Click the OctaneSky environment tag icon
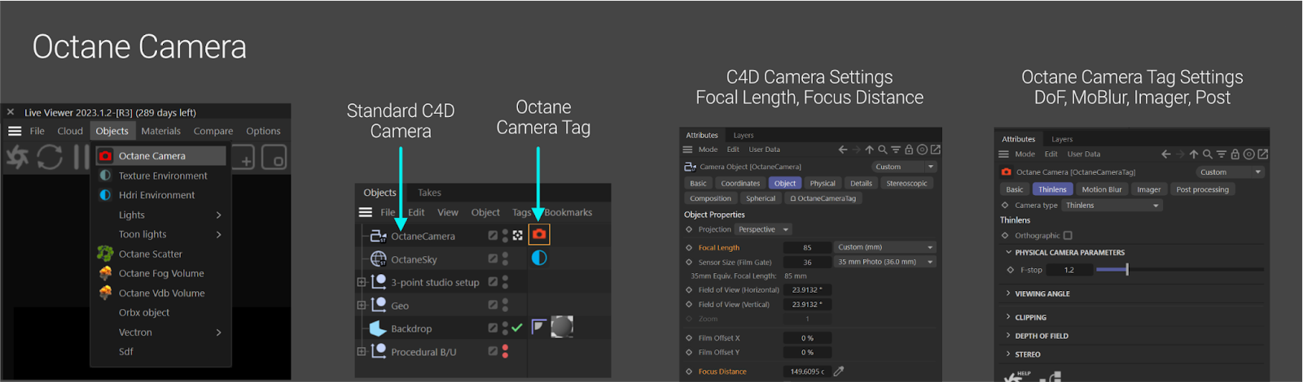The image size is (1303, 382). point(538,258)
